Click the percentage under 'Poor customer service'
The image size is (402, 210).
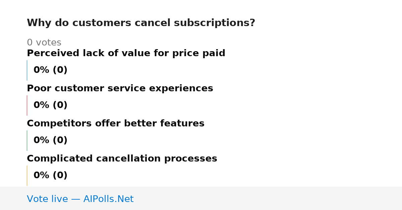click(x=50, y=105)
